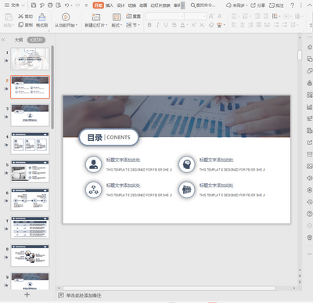The image size is (313, 303).
Task: Switch to the 大纲 outline tab
Action: (19, 40)
